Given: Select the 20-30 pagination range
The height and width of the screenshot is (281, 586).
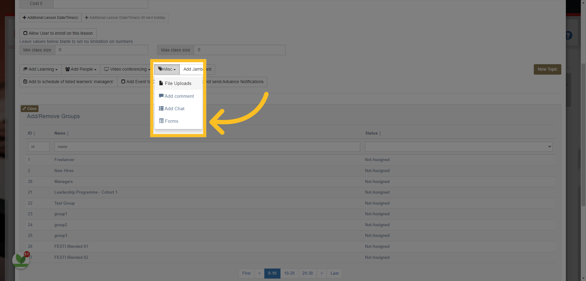Looking at the screenshot, I should pos(308,273).
